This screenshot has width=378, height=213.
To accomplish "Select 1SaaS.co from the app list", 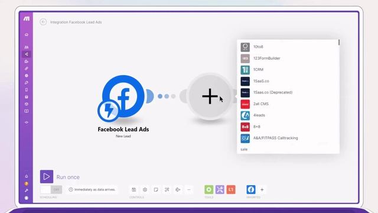I will point(288,81).
